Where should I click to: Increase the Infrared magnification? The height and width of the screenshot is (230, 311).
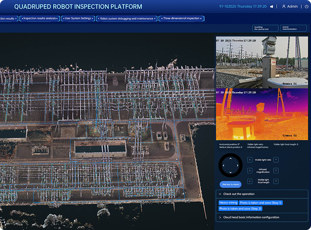click(250, 171)
